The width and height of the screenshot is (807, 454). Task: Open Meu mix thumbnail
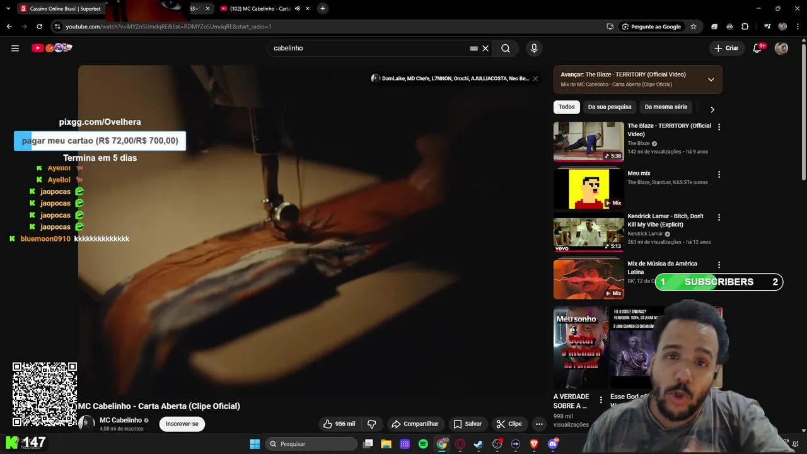[x=589, y=189]
